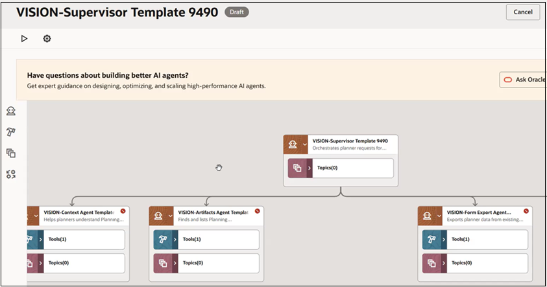
Task: Select the topics icon in left sidebar
Action: (11, 153)
